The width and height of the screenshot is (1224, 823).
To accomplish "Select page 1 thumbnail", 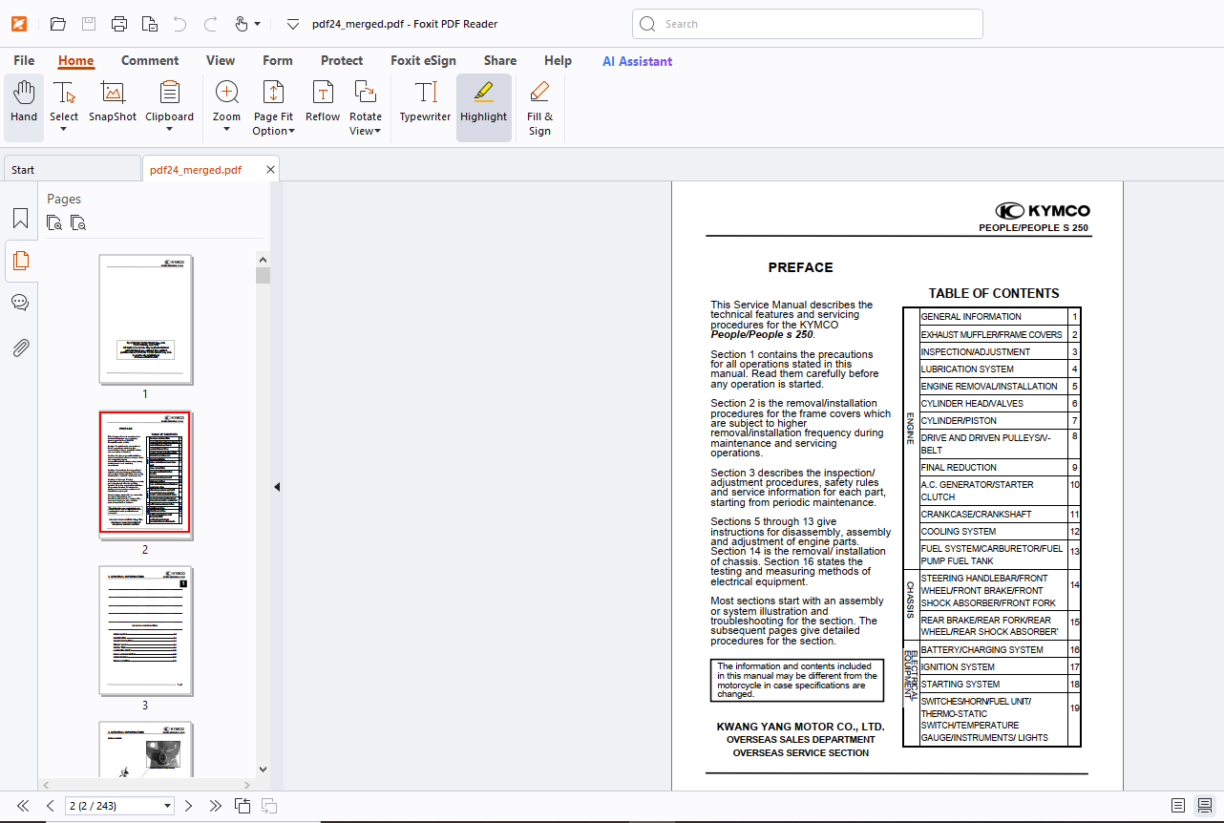I will [x=145, y=319].
